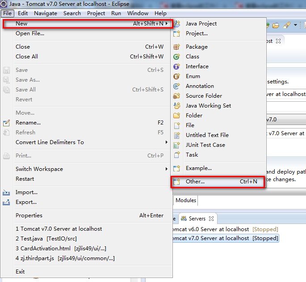Choose Rename... menu entry
The height and width of the screenshot is (282, 306).
coord(86,123)
